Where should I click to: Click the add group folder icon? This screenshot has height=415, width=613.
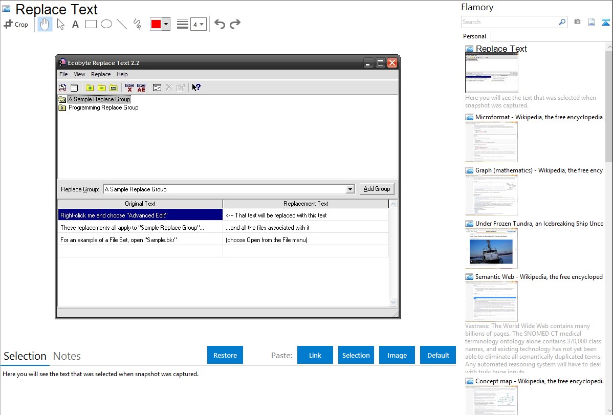click(90, 88)
